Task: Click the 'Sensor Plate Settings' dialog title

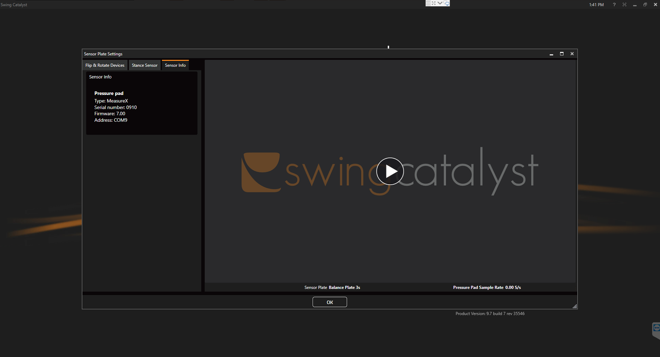Action: [x=103, y=54]
